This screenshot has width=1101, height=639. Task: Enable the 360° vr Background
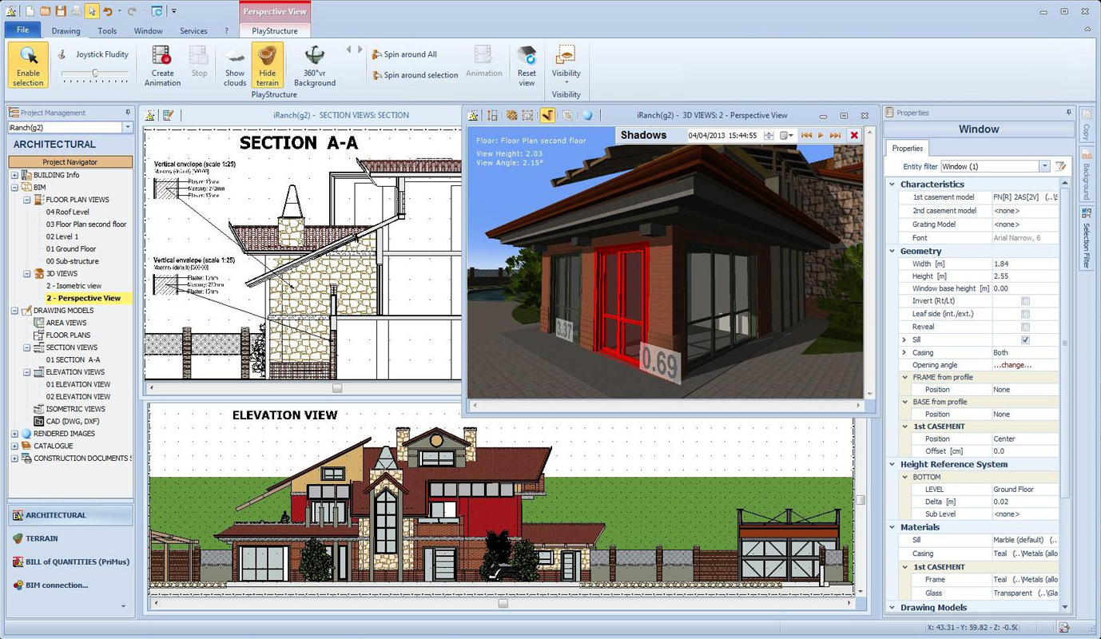tap(315, 65)
